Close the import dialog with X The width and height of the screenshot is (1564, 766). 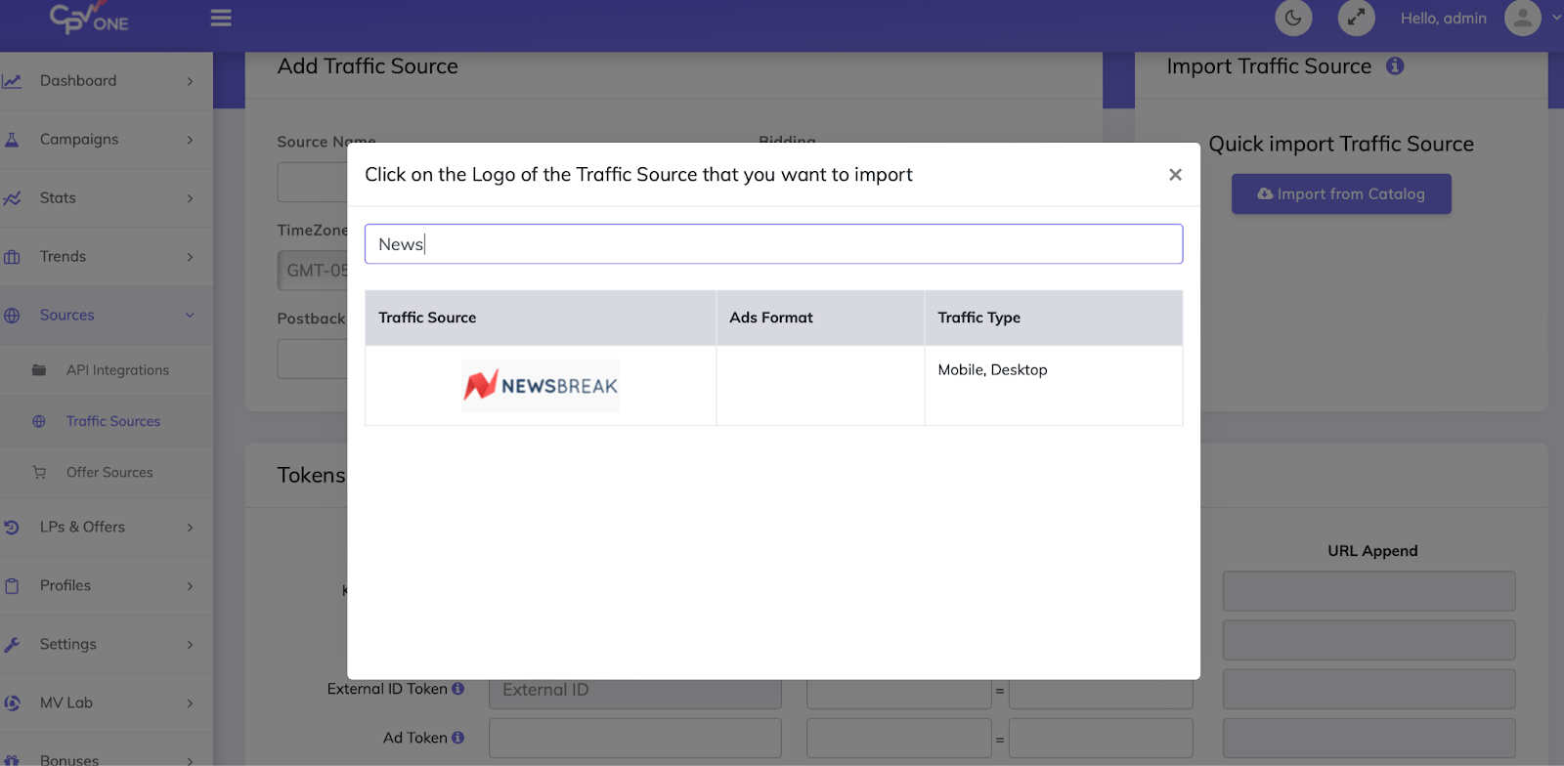click(1175, 174)
